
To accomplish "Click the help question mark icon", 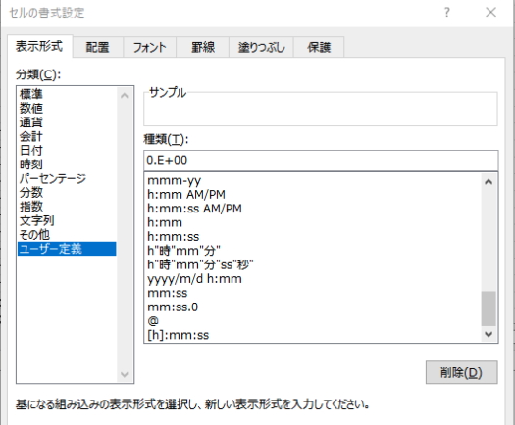I will point(447,13).
